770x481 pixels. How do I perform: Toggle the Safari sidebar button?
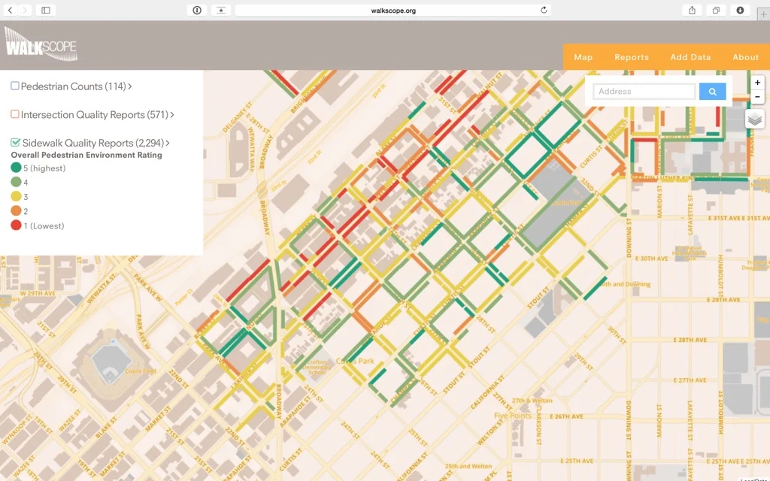click(x=46, y=10)
